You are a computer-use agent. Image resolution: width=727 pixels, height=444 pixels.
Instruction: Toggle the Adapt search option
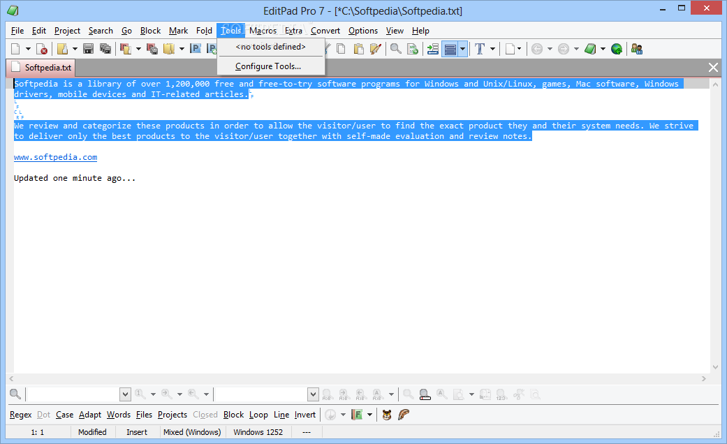tap(90, 415)
